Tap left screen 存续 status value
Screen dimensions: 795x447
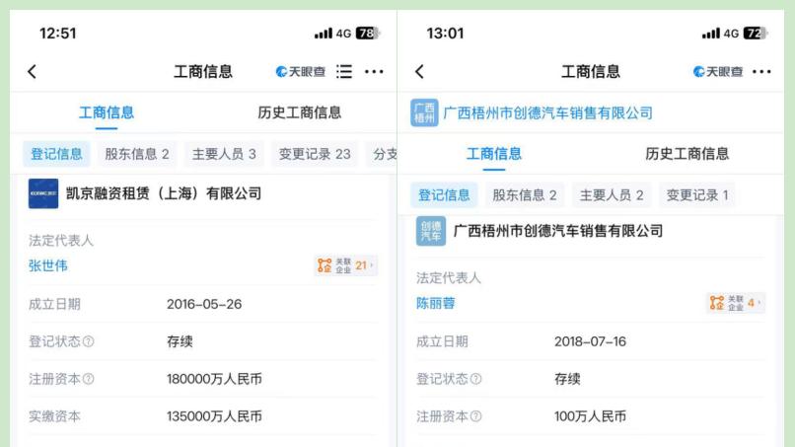click(x=180, y=341)
